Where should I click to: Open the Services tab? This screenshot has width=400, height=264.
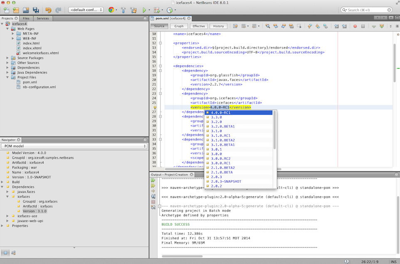tap(42, 18)
